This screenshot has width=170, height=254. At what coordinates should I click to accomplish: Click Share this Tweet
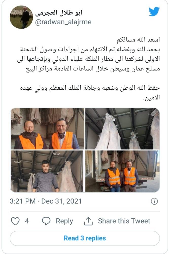pyautogui.click(x=124, y=221)
